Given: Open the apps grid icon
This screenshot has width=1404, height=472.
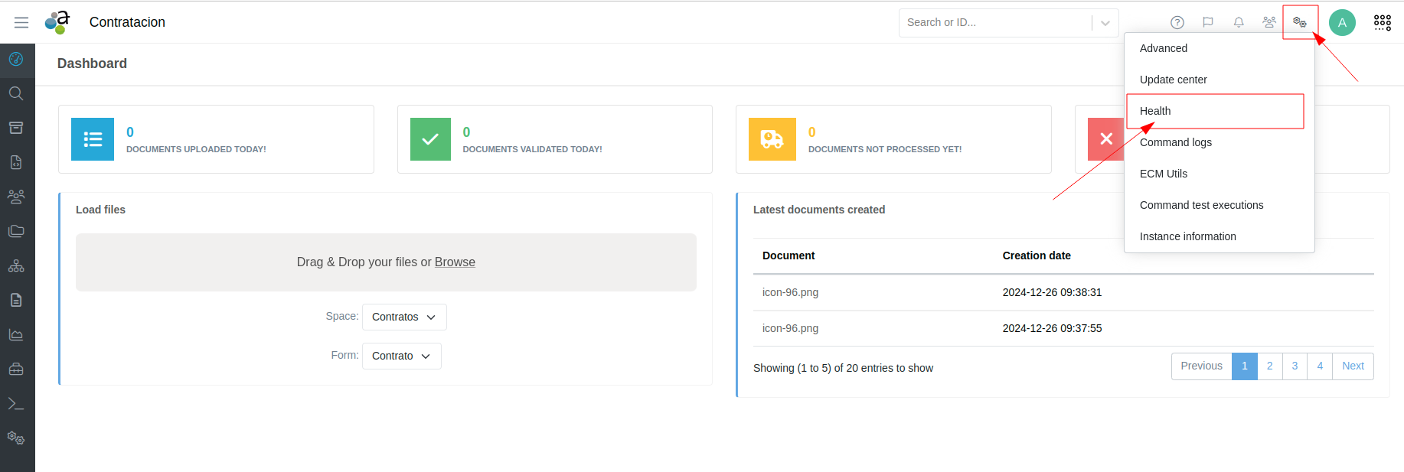Looking at the screenshot, I should tap(1383, 23).
